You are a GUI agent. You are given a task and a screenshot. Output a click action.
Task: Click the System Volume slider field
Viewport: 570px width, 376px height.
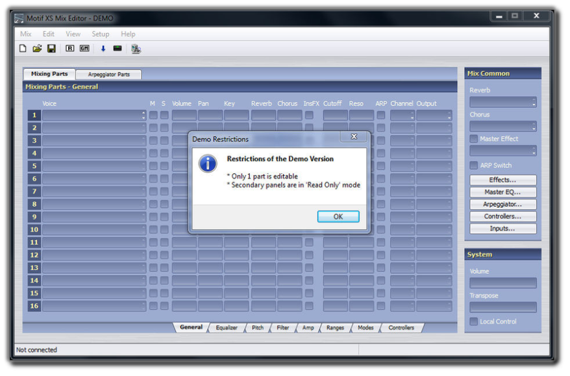[x=502, y=283]
